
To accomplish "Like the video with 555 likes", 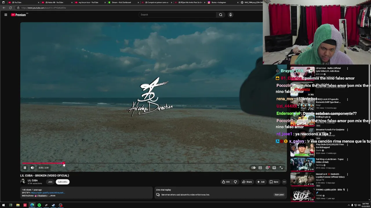I will (226, 182).
